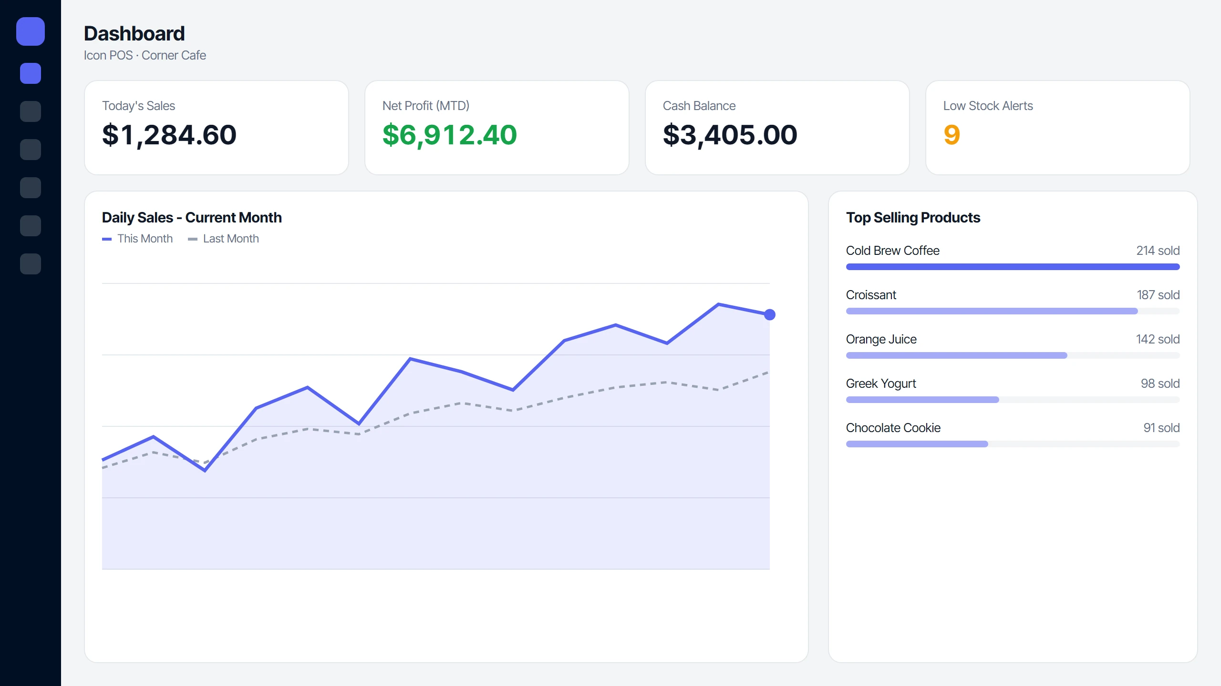Open the Today's Sales card
1221x686 pixels.
coord(217,128)
